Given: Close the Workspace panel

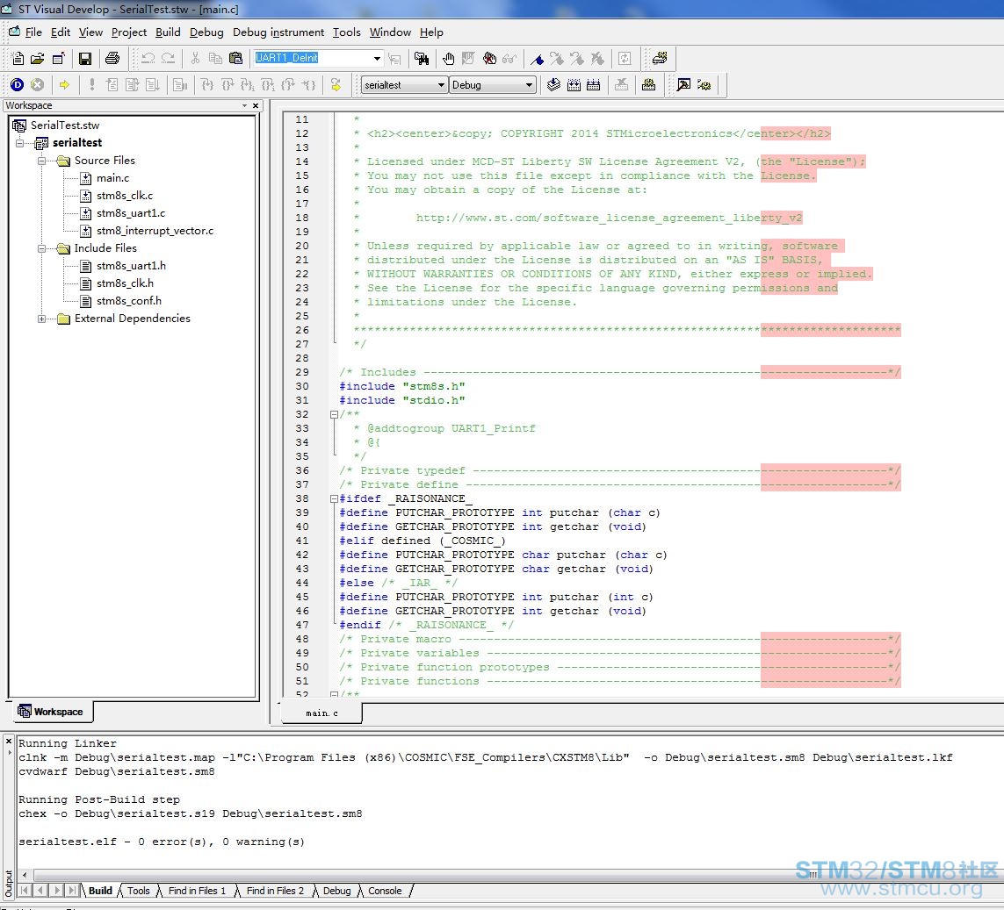Looking at the screenshot, I should [256, 105].
